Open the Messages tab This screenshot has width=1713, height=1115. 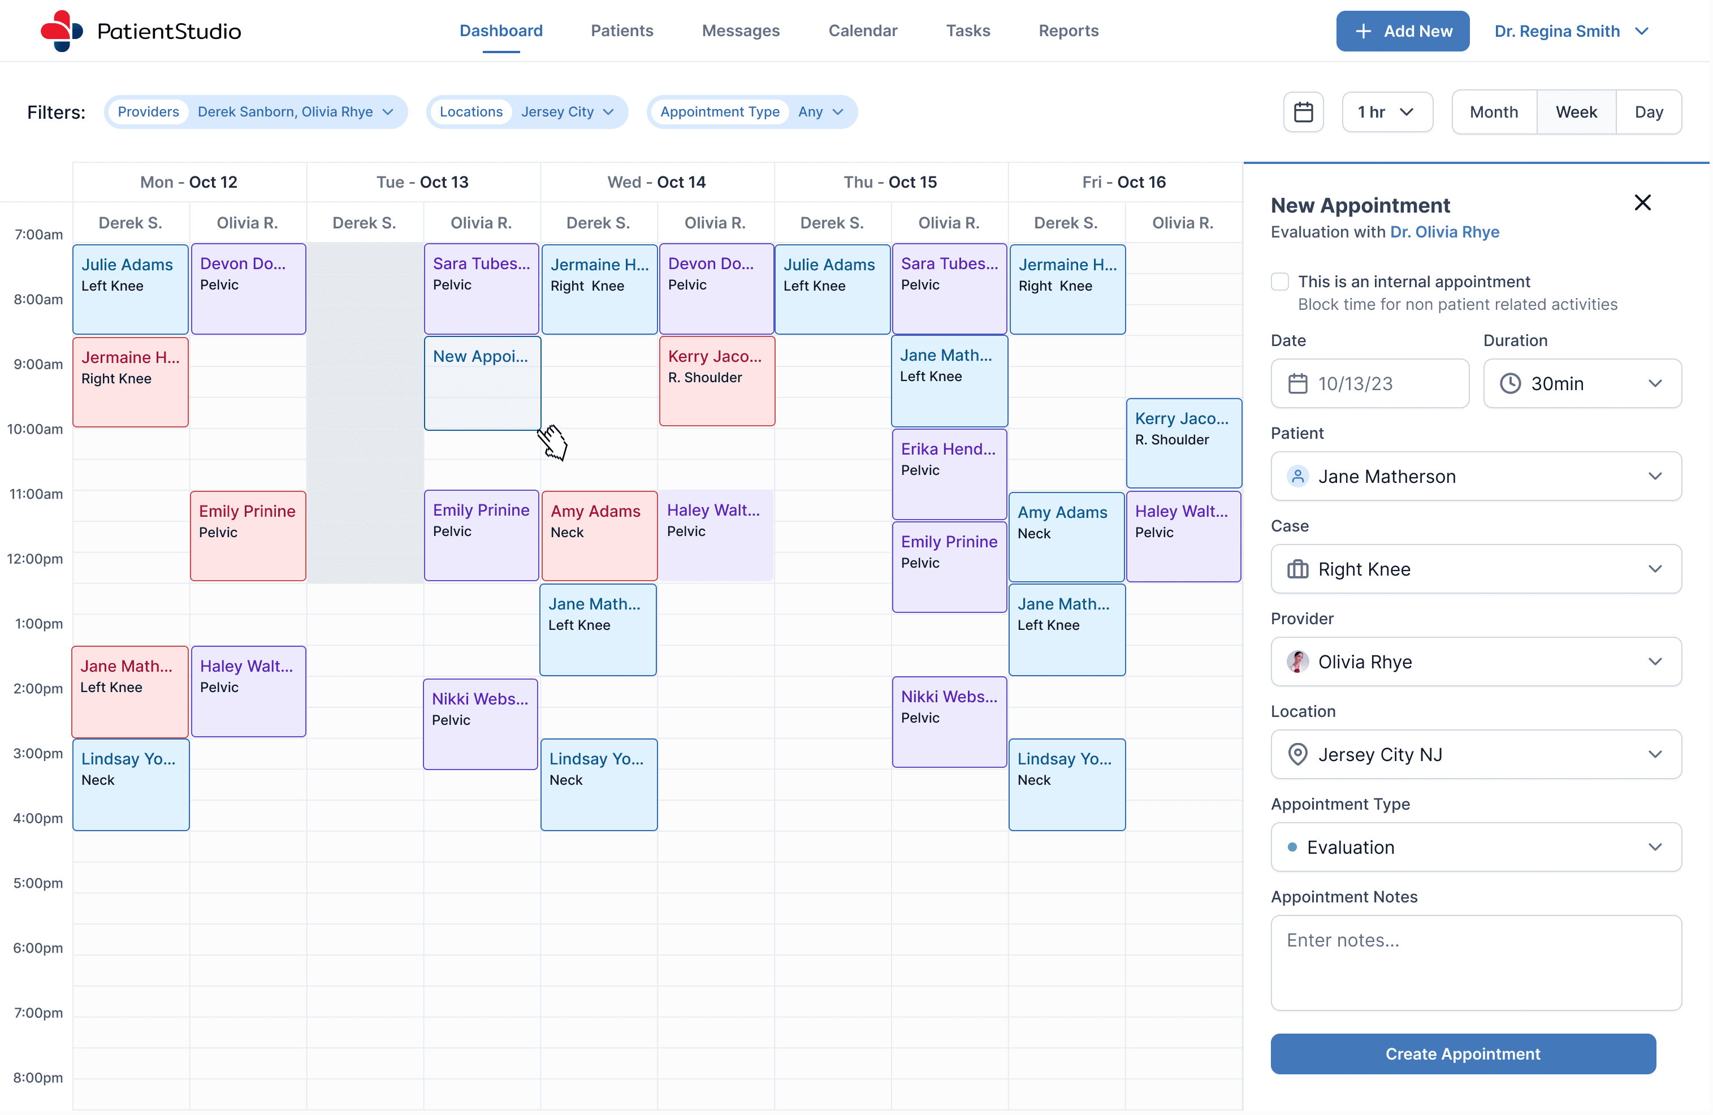tap(741, 31)
